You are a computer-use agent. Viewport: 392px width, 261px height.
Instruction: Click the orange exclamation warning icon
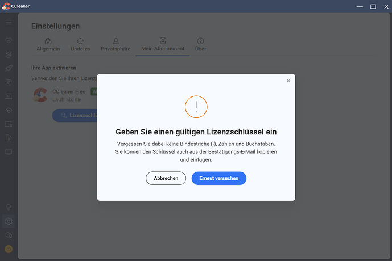196,106
